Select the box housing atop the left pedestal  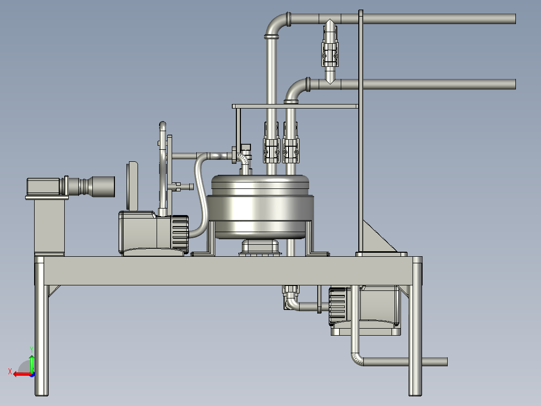tap(44, 186)
